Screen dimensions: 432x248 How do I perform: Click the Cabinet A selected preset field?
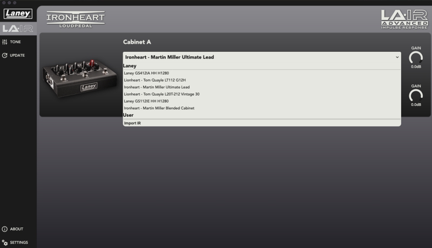coord(262,57)
